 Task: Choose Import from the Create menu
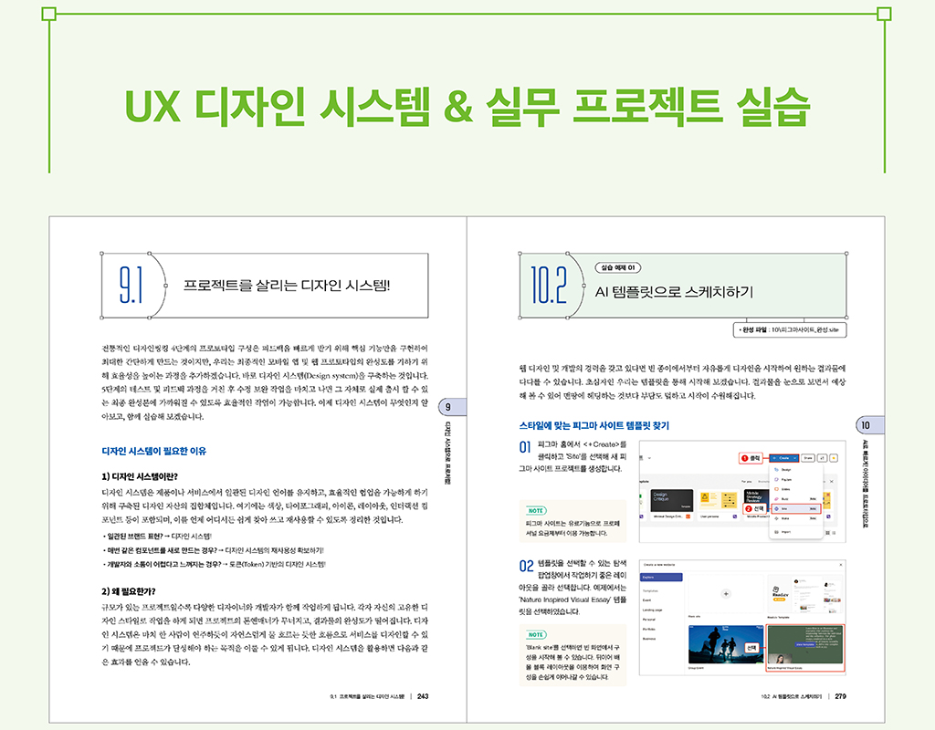click(x=783, y=530)
